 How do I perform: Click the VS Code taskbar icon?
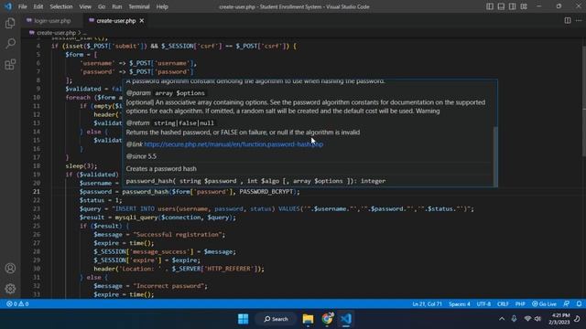346,319
